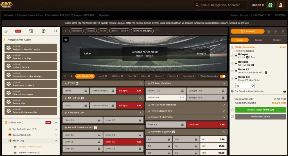Click the refresh balance icon
The width and height of the screenshot is (288, 156).
click(72, 15)
